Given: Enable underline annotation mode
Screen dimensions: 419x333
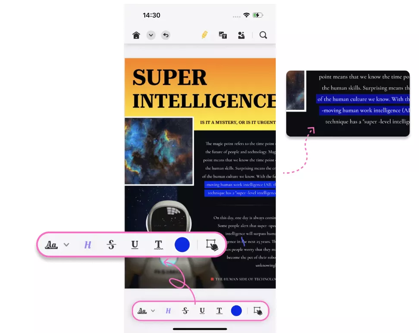Looking at the screenshot, I should 135,245.
